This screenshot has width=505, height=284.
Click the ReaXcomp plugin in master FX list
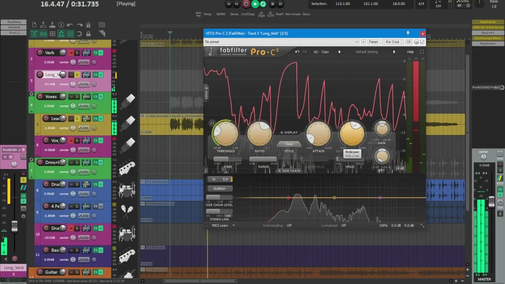(x=488, y=22)
